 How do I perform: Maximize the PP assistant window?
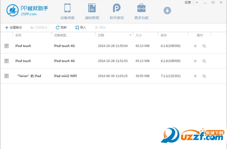pyautogui.click(x=213, y=2)
